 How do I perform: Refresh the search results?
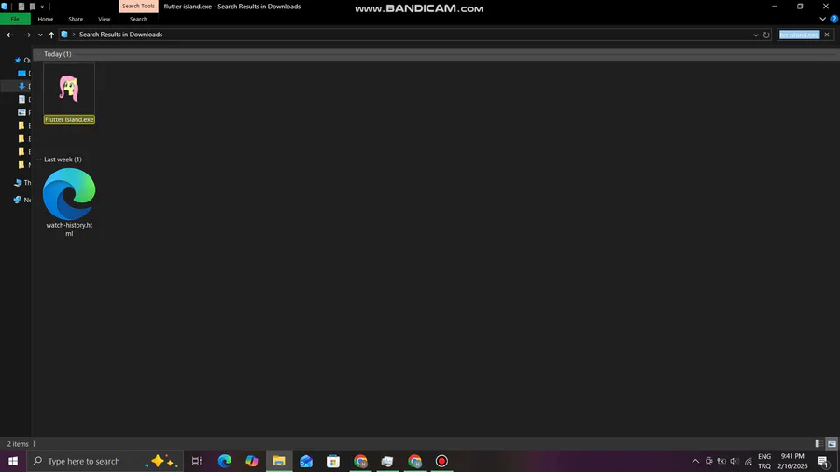pyautogui.click(x=766, y=35)
